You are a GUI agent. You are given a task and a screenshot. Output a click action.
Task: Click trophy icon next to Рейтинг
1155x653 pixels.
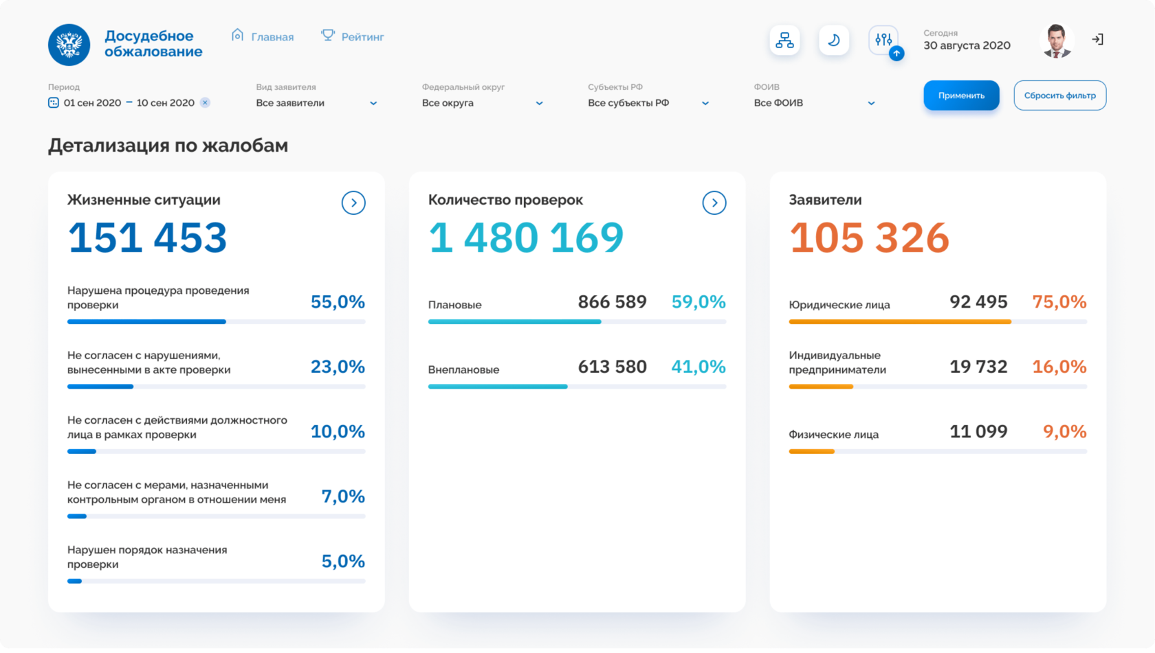[x=328, y=35]
